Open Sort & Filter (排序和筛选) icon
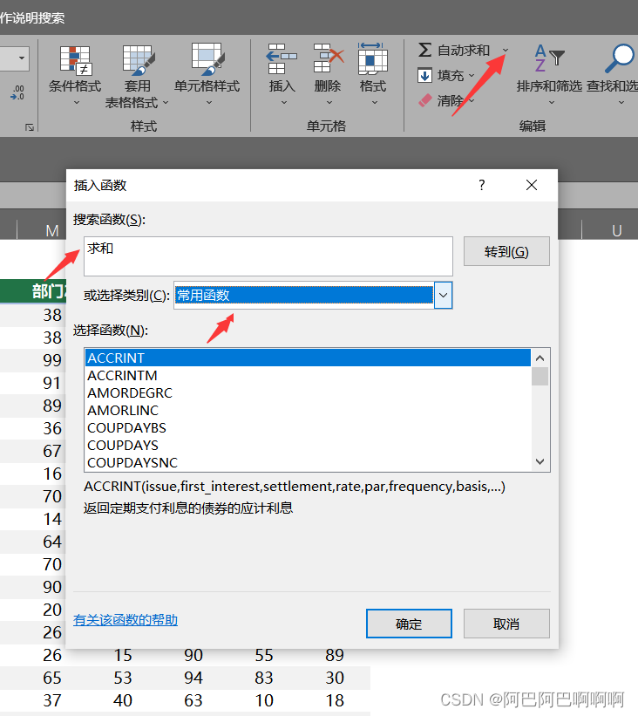 tap(549, 58)
